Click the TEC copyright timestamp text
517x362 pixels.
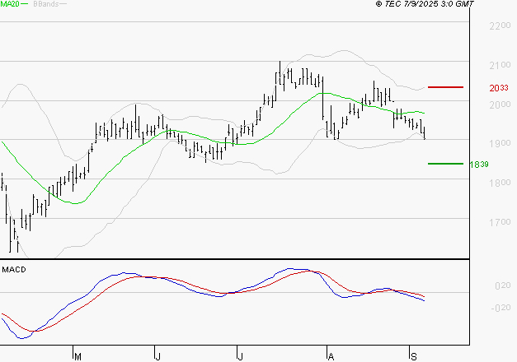[425, 5]
